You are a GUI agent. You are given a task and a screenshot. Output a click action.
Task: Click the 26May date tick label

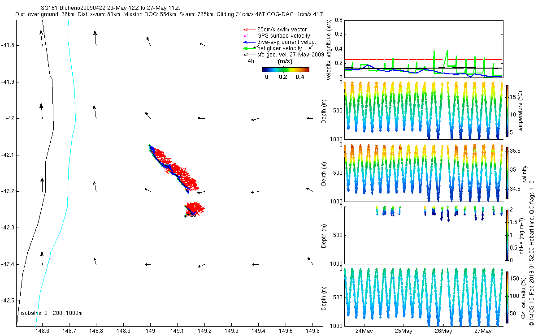click(443, 331)
